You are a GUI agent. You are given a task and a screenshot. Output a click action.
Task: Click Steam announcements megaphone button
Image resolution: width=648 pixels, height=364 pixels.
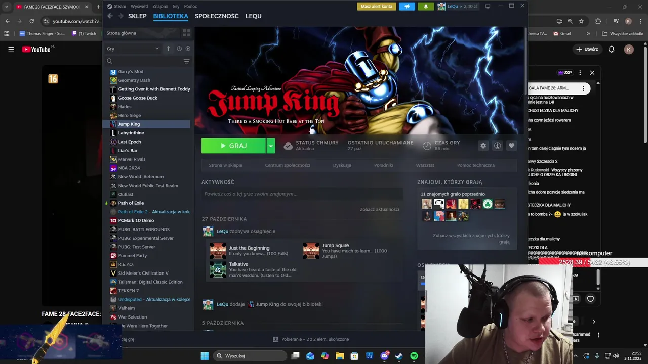tap(407, 6)
